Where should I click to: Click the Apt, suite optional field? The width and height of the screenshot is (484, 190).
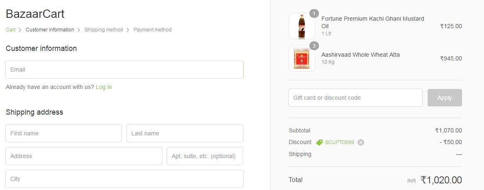point(204,156)
